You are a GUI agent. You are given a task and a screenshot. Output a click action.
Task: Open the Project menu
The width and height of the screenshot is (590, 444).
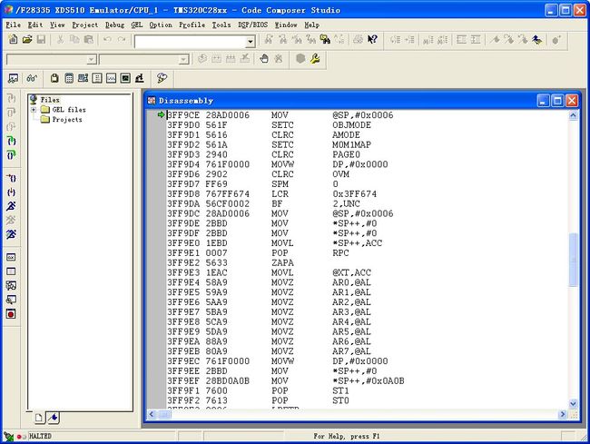click(x=85, y=25)
